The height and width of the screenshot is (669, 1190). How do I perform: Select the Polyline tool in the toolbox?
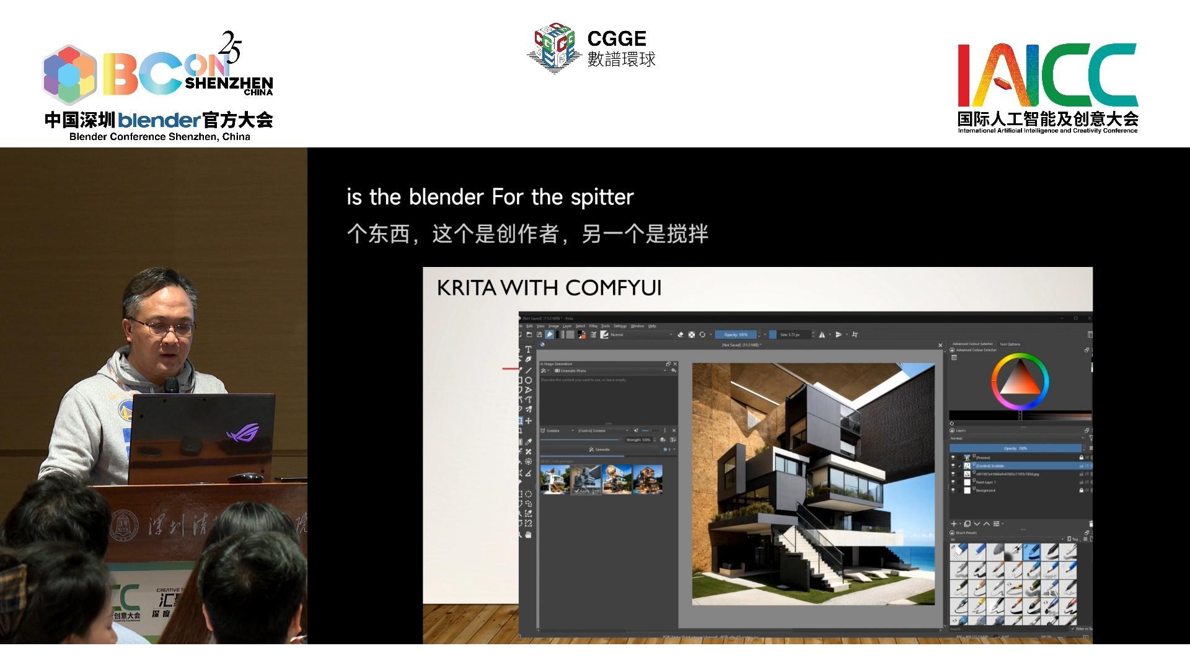(528, 390)
